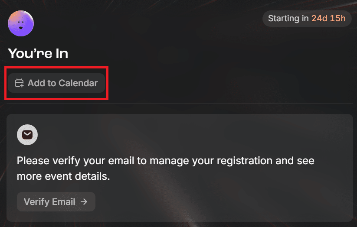Image resolution: width=357 pixels, height=227 pixels.
Task: Click the right arrow icon beside Verify Email
Action: coord(84,201)
